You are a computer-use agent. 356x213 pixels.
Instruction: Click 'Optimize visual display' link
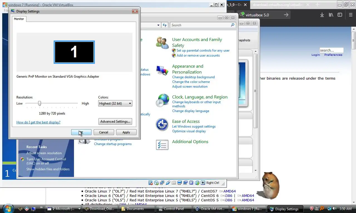189,131
